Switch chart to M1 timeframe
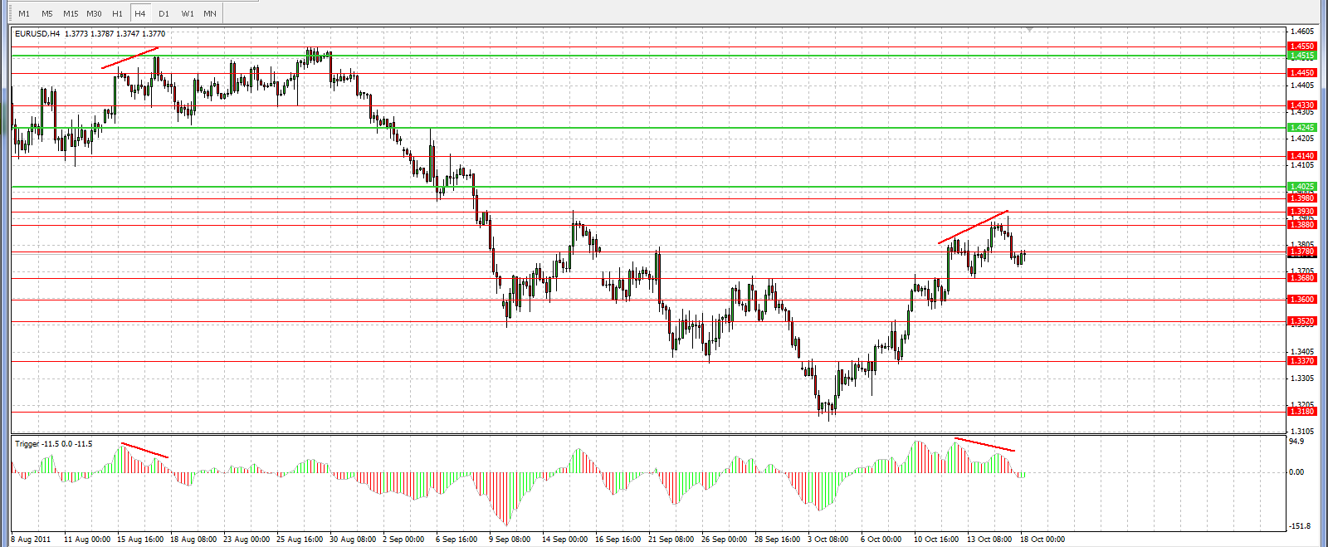 point(24,13)
